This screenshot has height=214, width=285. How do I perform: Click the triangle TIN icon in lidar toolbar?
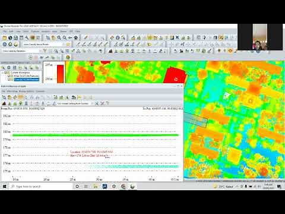(78, 51)
